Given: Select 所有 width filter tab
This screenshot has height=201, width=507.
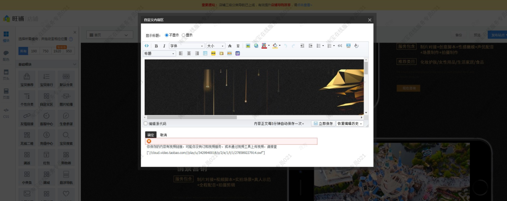Looking at the screenshot, I should click(23, 51).
